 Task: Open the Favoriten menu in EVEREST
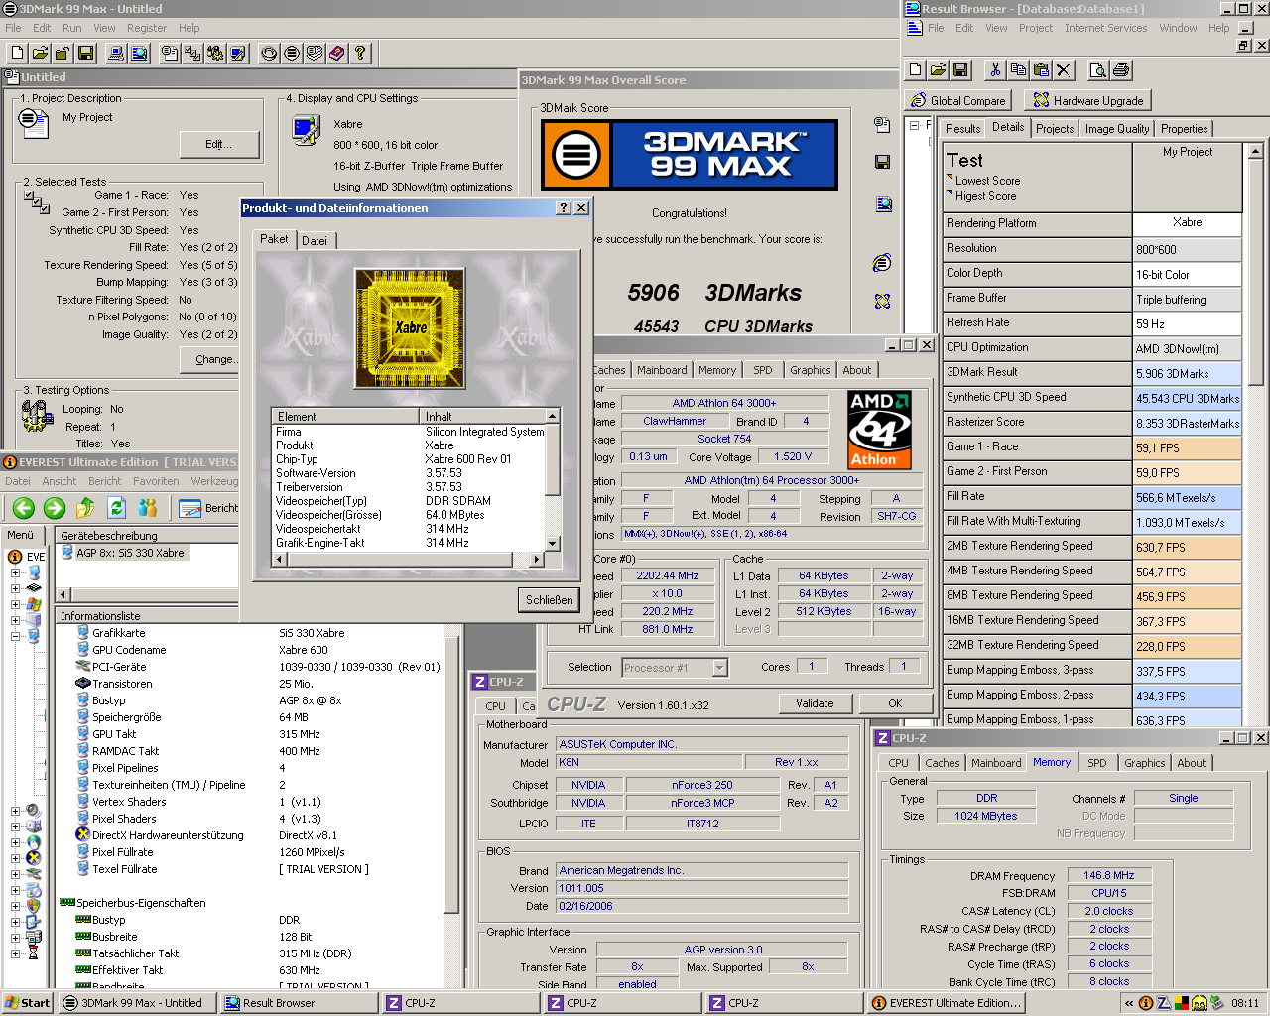pos(156,481)
